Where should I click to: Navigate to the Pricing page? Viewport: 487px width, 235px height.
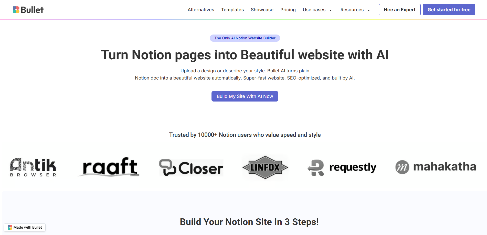tap(288, 10)
